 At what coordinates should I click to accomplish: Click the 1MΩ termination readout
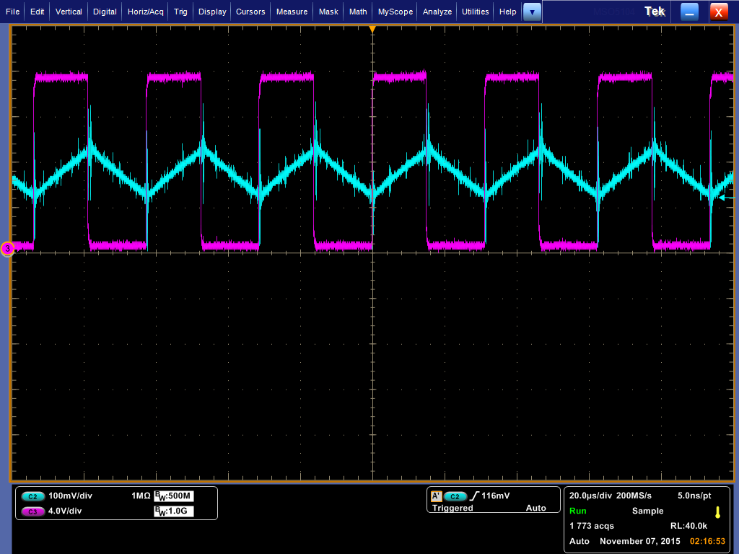click(141, 496)
